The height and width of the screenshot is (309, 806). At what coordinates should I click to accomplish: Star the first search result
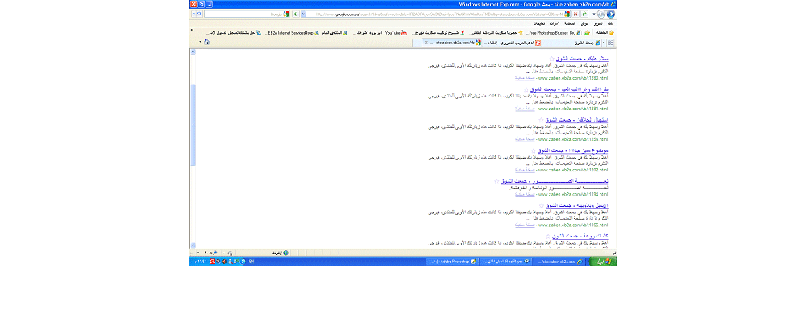click(x=551, y=59)
